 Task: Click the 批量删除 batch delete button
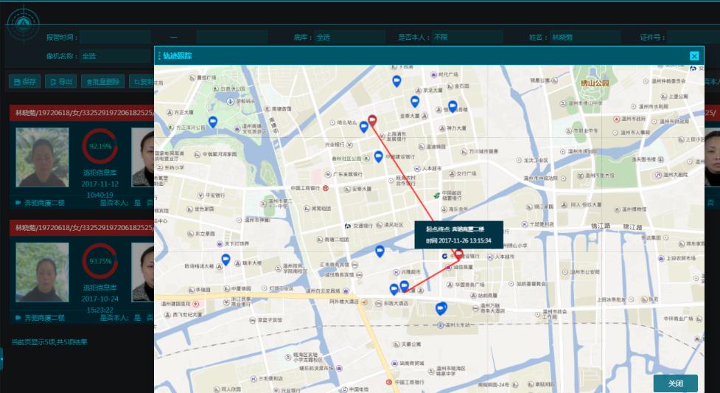[x=103, y=82]
